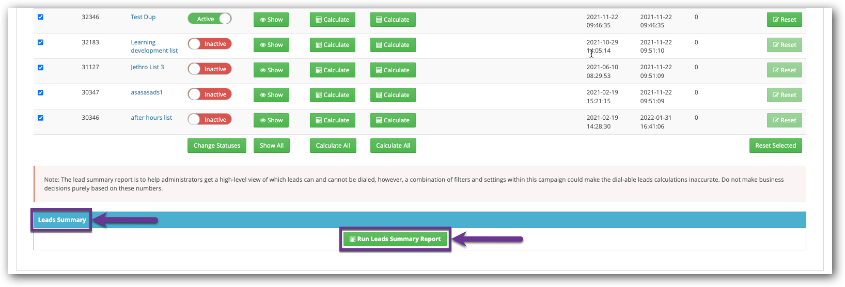845x287 pixels.
Task: Enable the after hours list status toggle
Action: (x=209, y=120)
